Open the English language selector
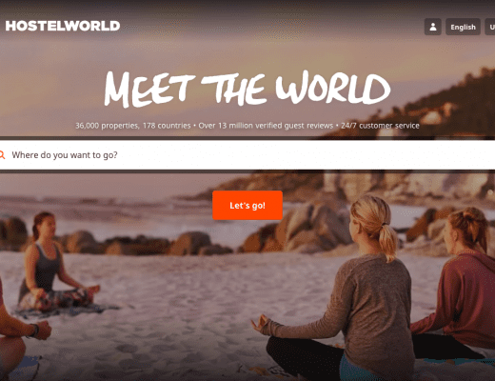Viewport: 495px width, 381px height. point(463,27)
